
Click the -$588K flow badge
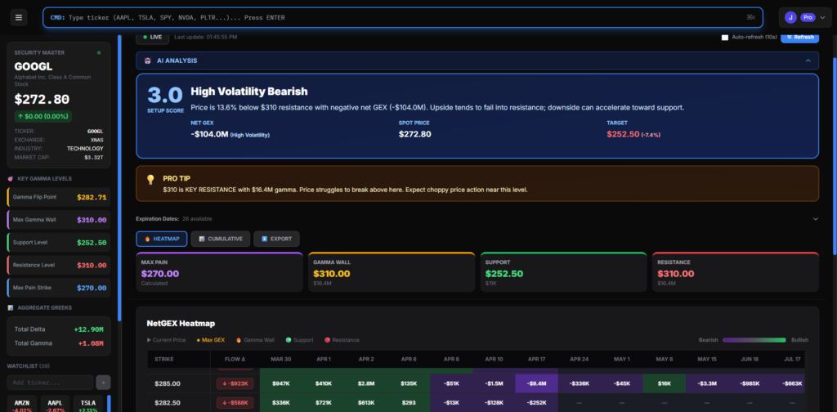(235, 403)
